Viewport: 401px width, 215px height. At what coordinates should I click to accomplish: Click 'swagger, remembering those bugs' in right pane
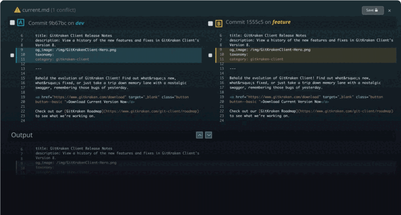coord(276,87)
